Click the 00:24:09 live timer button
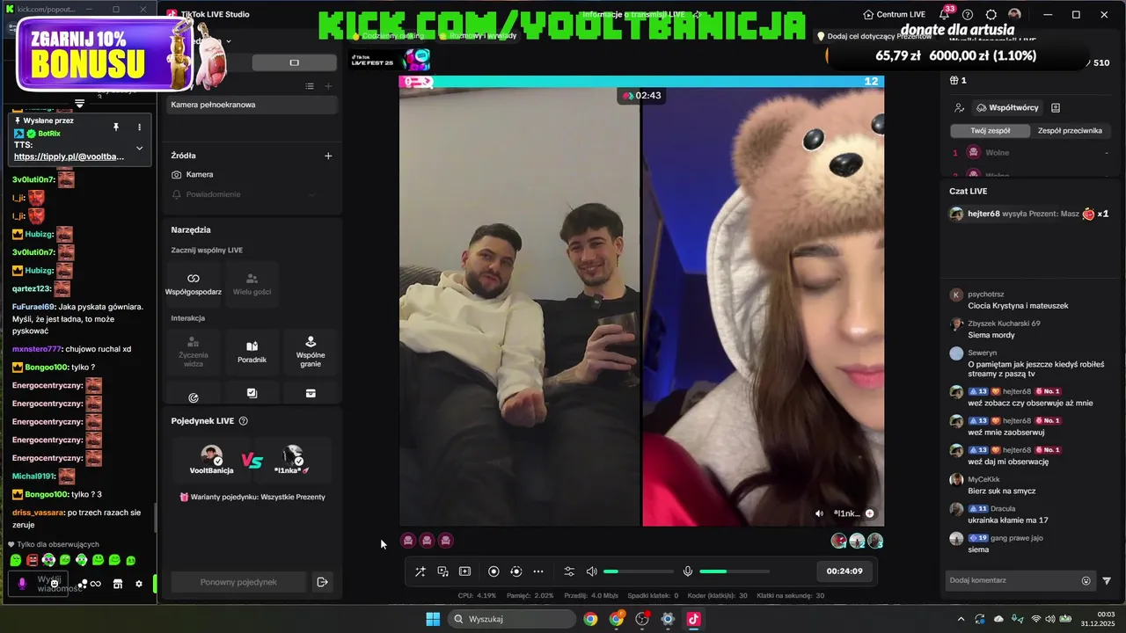Image resolution: width=1126 pixels, height=633 pixels. (844, 571)
